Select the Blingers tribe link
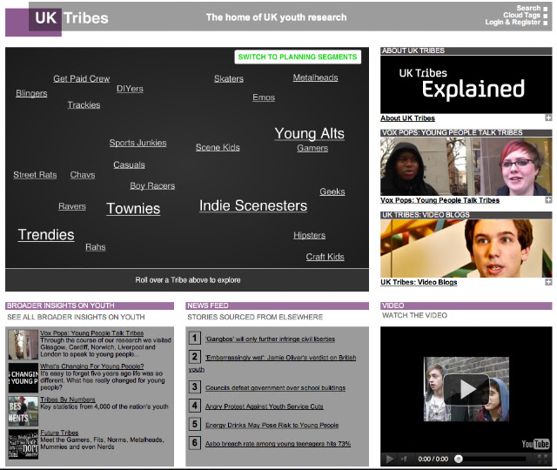557x470 pixels. coord(31,93)
